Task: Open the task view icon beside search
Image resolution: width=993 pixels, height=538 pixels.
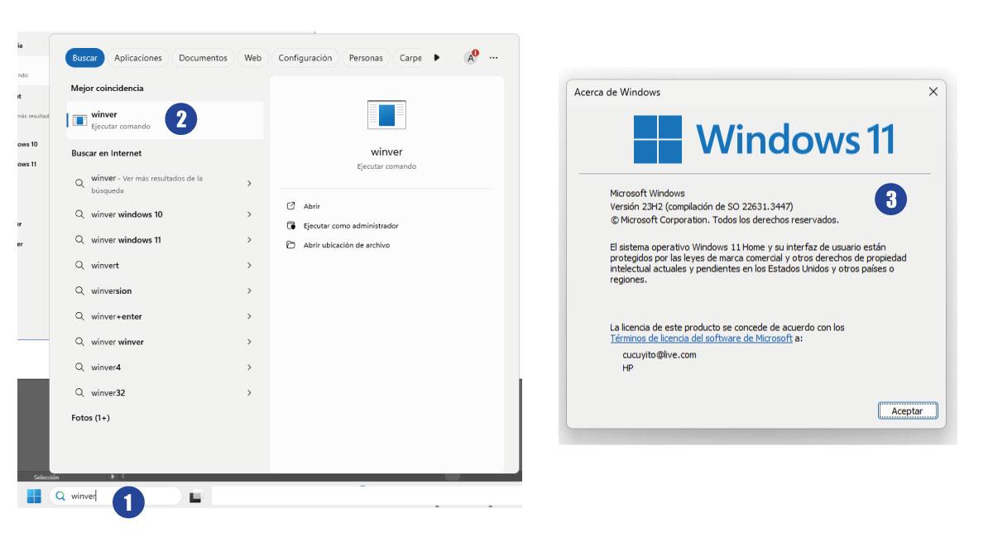Action: tap(195, 497)
